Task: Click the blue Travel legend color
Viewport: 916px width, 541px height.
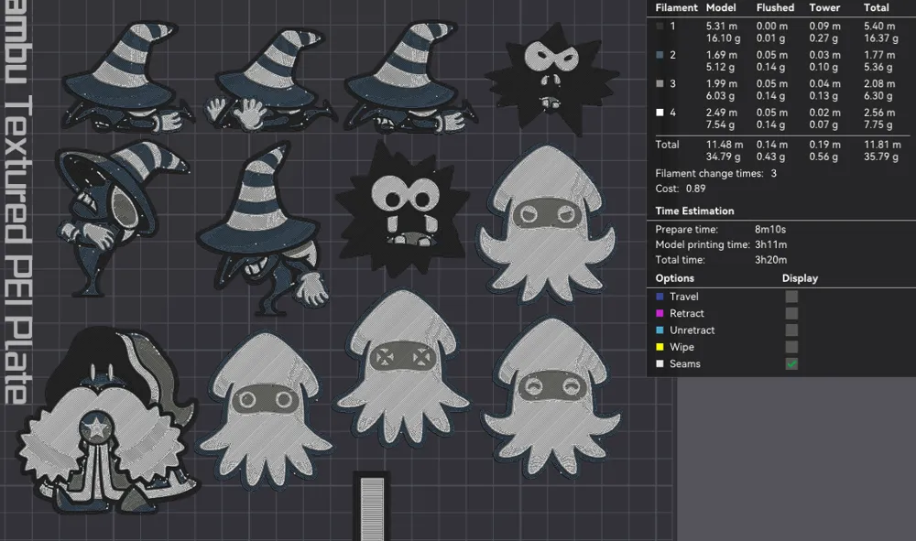Action: [x=660, y=297]
